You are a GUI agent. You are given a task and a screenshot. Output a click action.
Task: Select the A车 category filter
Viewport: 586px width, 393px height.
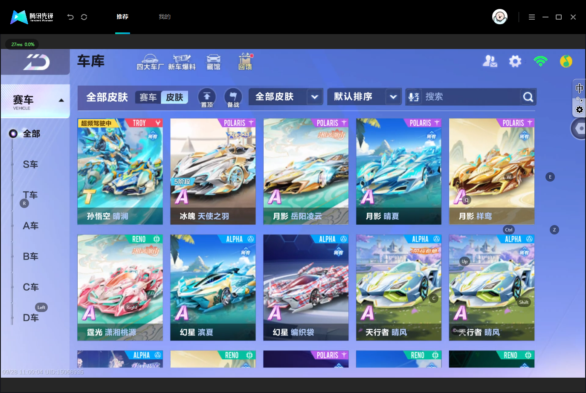31,226
